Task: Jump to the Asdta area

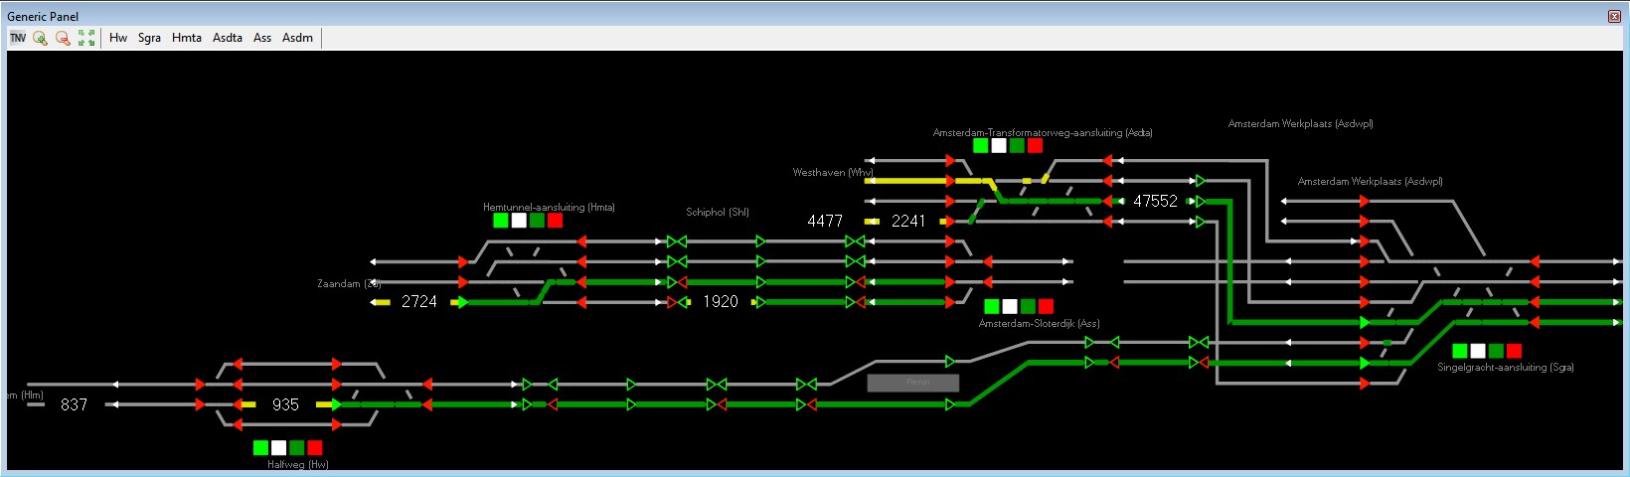Action: [x=228, y=38]
